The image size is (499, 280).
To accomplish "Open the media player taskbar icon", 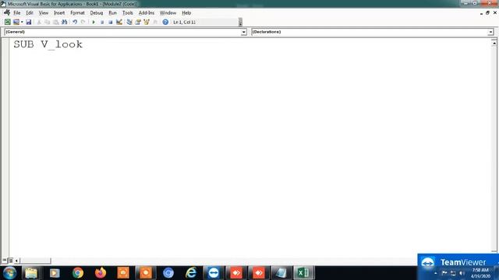I will (55, 273).
